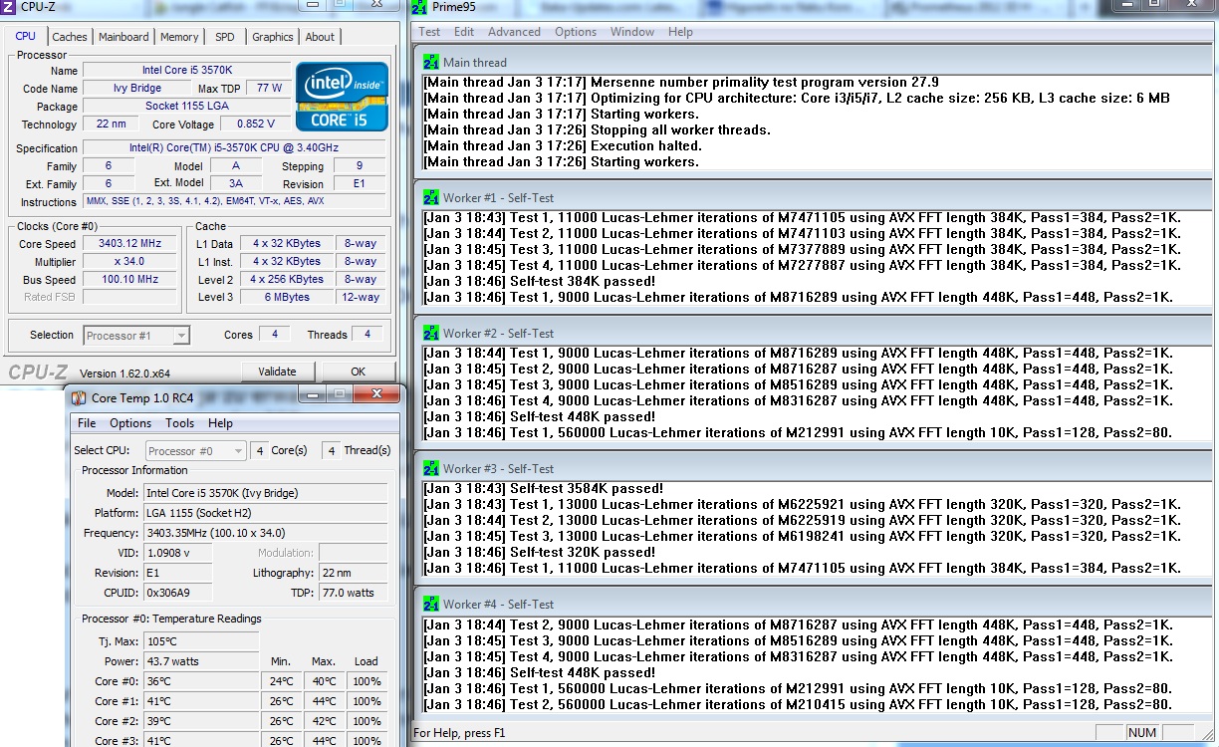This screenshot has width=1219, height=747.
Task: Click the Multiplier value x 34.0
Action: coord(129,262)
